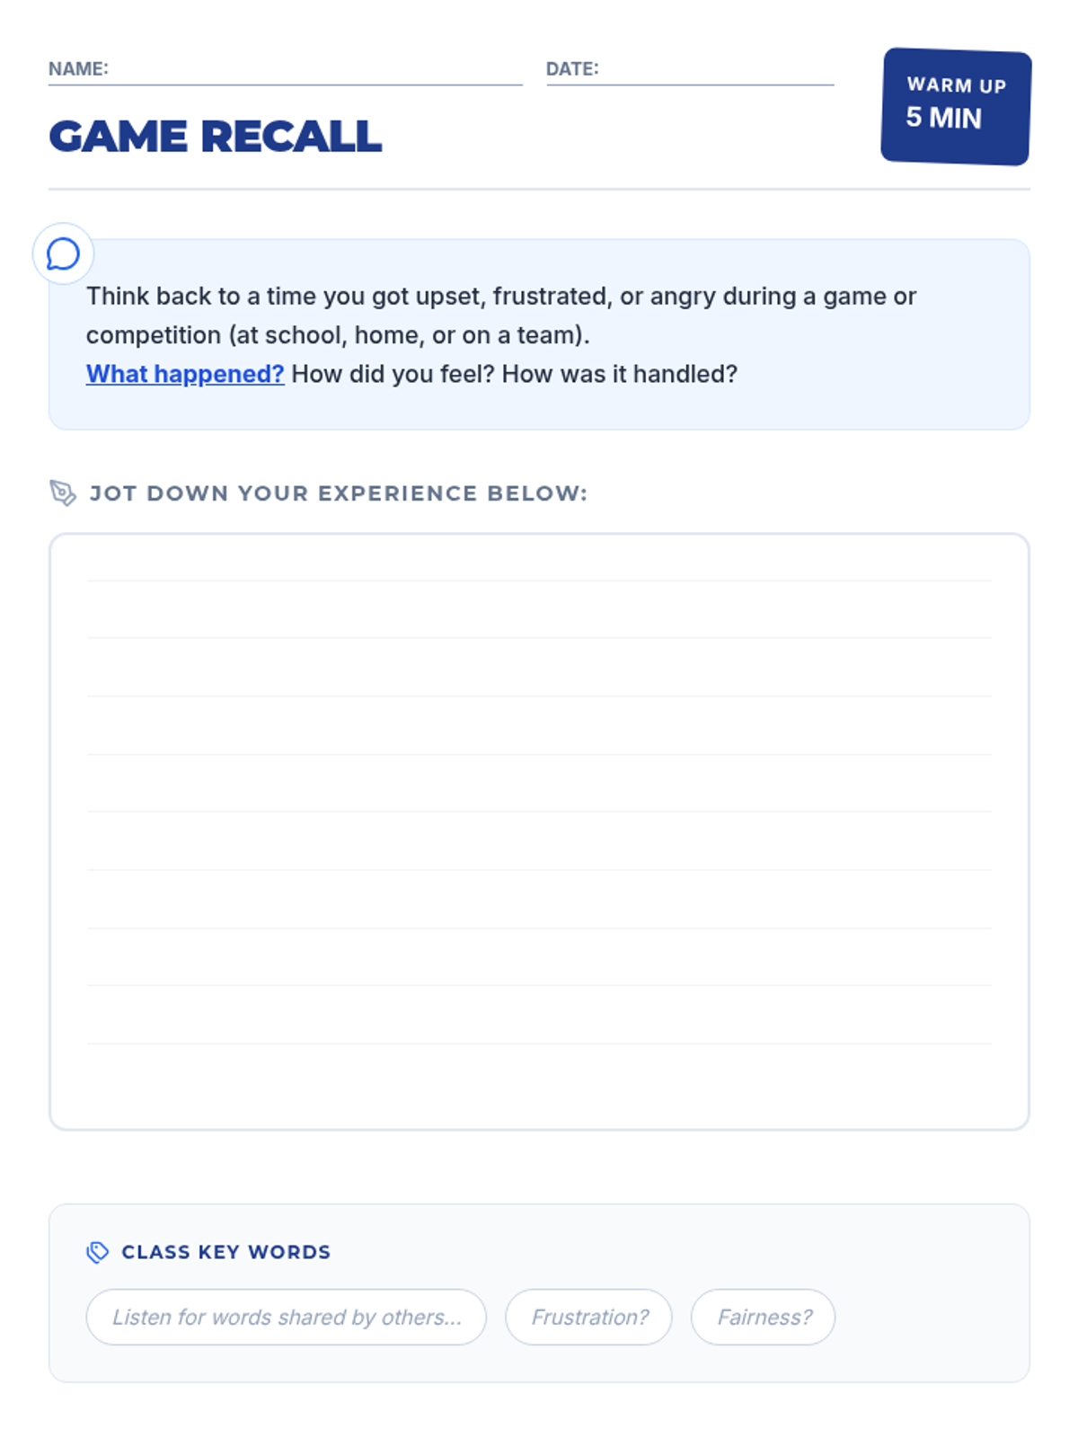Click the tag icon beside Class Key Words
1078x1438 pixels.
point(97,1252)
